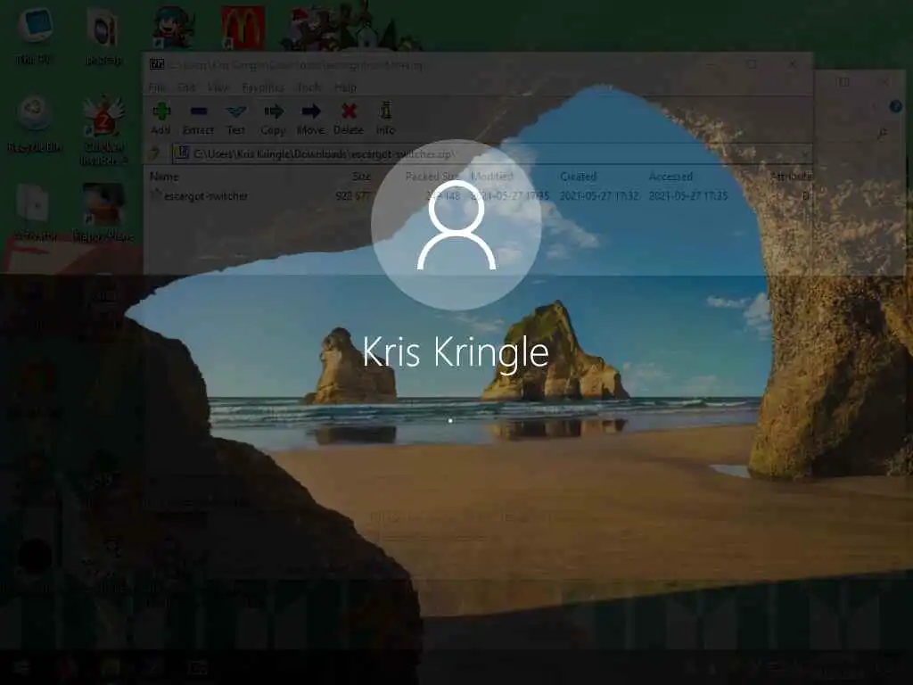Open the Recycle Bin desktop icon
913x685 pixels.
pyautogui.click(x=35, y=125)
